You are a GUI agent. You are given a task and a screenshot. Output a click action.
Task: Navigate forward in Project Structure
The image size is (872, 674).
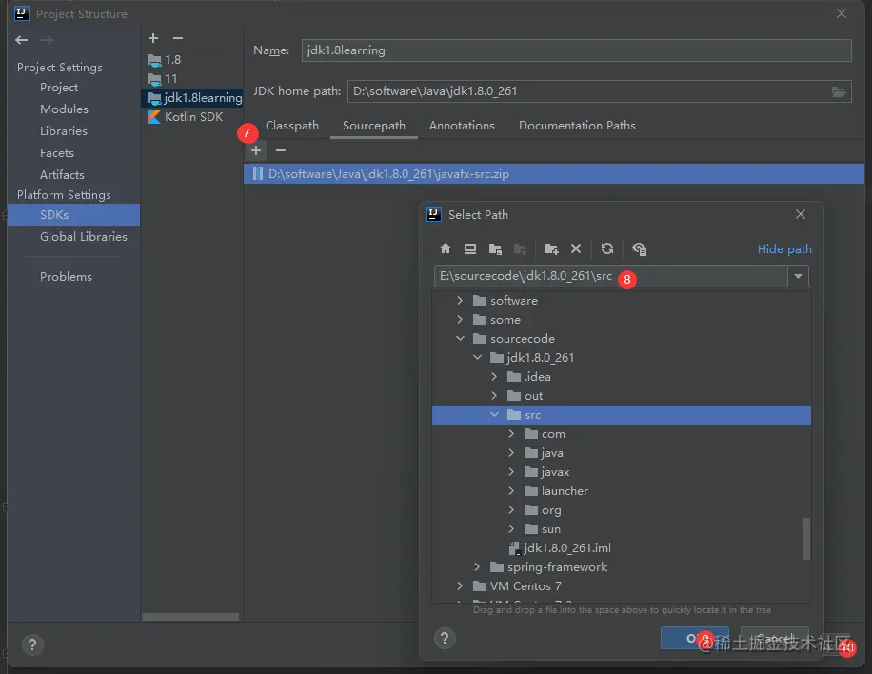47,39
